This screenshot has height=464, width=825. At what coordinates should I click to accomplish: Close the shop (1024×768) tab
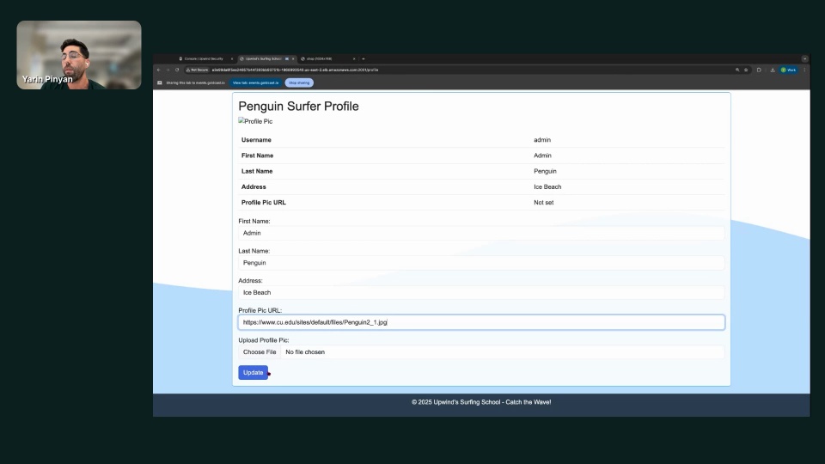(354, 59)
